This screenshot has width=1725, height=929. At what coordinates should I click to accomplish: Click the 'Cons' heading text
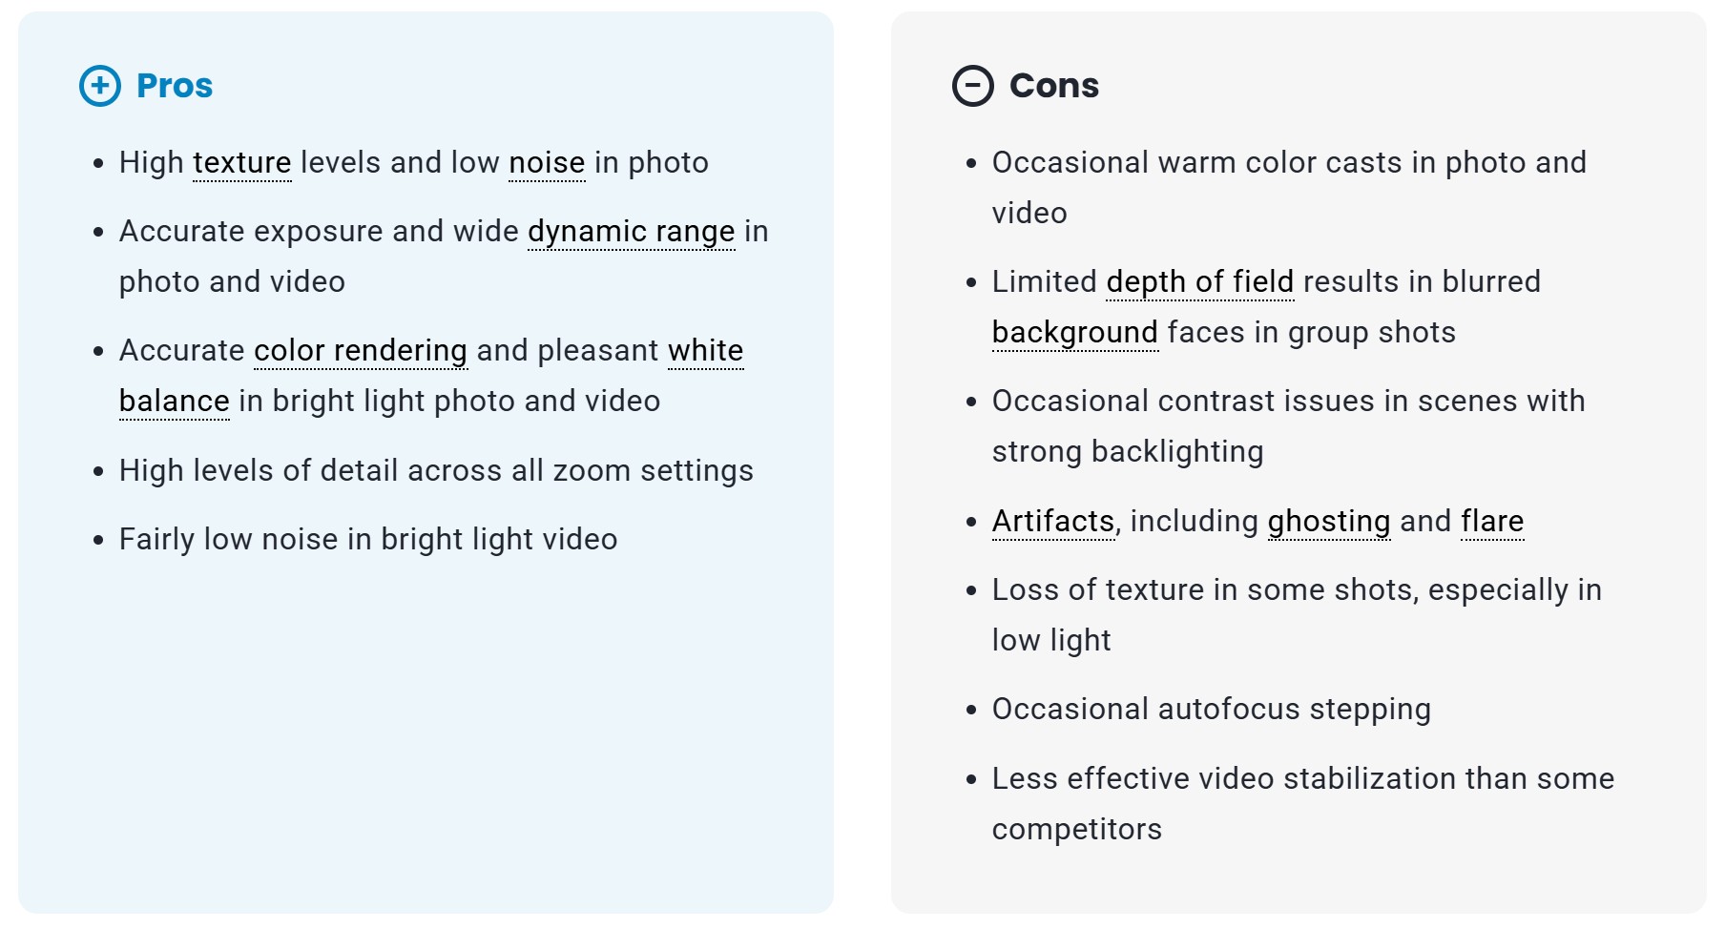(x=1054, y=86)
